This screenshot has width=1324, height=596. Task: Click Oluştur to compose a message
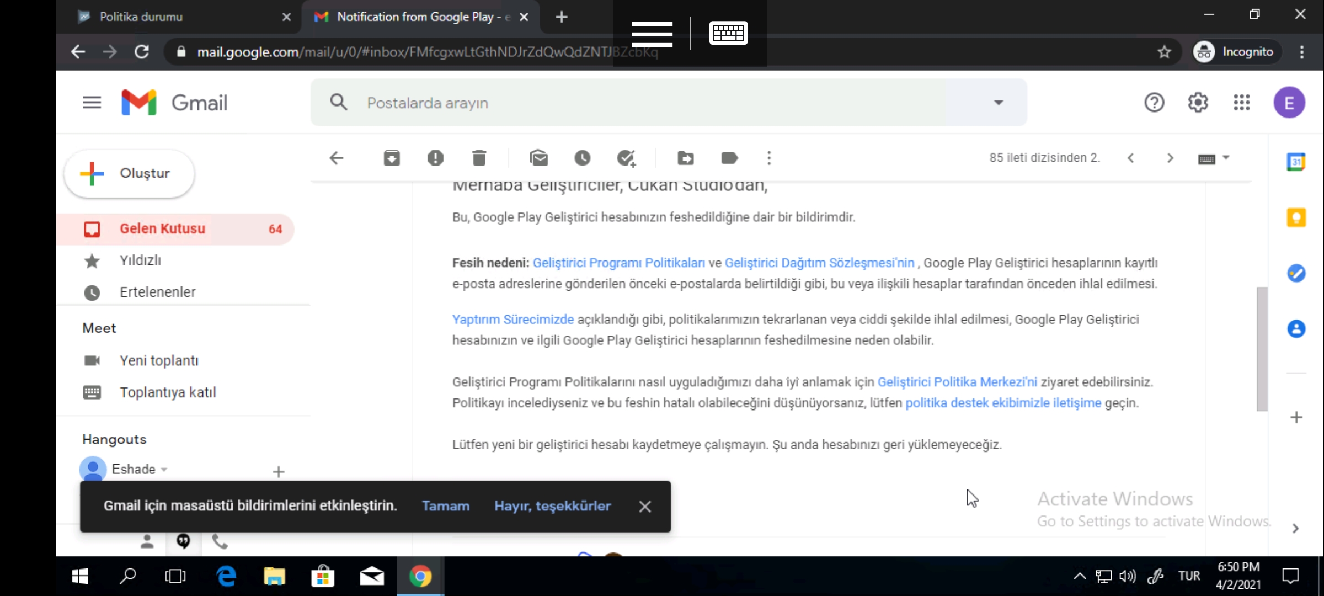pyautogui.click(x=129, y=173)
